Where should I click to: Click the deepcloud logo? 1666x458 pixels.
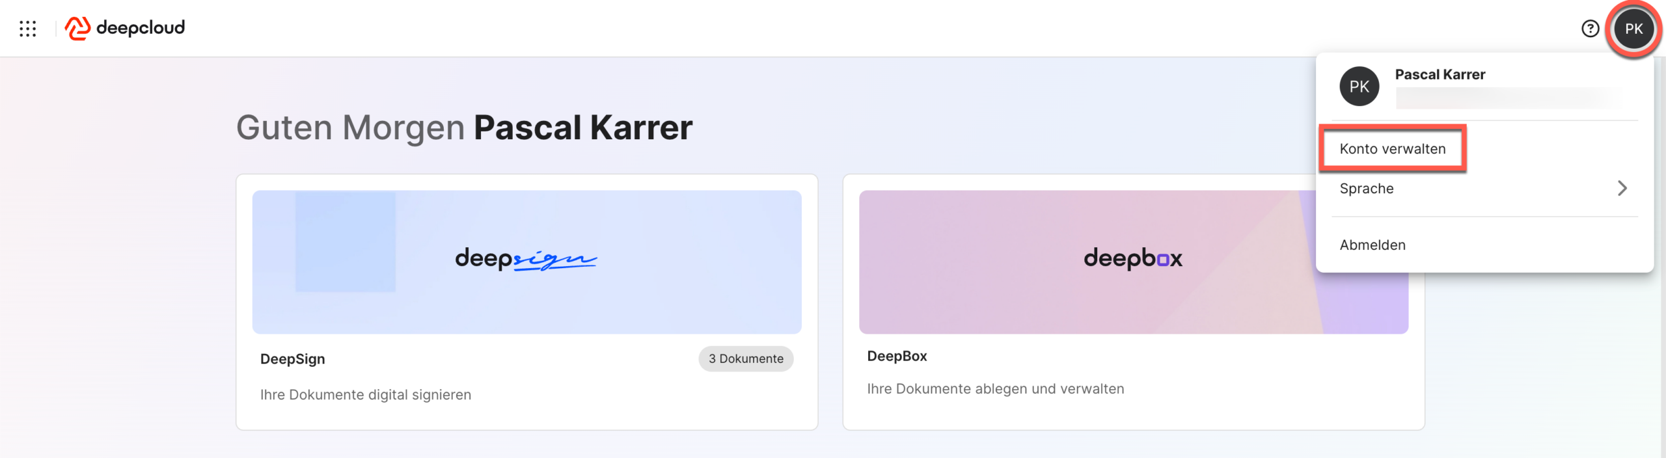[x=125, y=28]
